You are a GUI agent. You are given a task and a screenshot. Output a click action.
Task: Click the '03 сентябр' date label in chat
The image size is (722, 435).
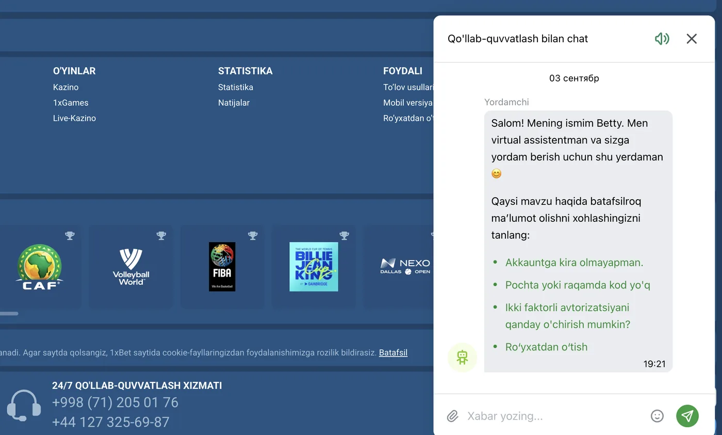(x=574, y=78)
